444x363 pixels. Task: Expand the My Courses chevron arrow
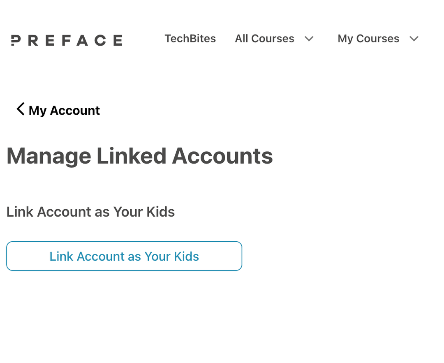[x=414, y=39]
